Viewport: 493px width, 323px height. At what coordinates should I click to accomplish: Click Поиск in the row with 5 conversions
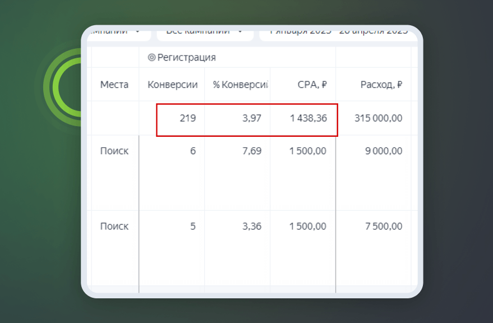point(114,227)
